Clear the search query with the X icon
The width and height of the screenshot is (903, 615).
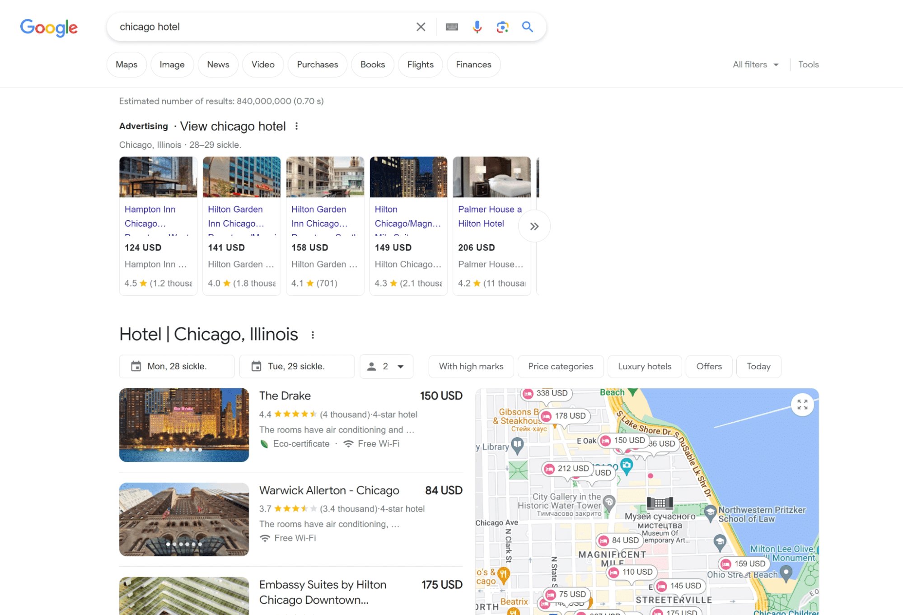tap(421, 26)
